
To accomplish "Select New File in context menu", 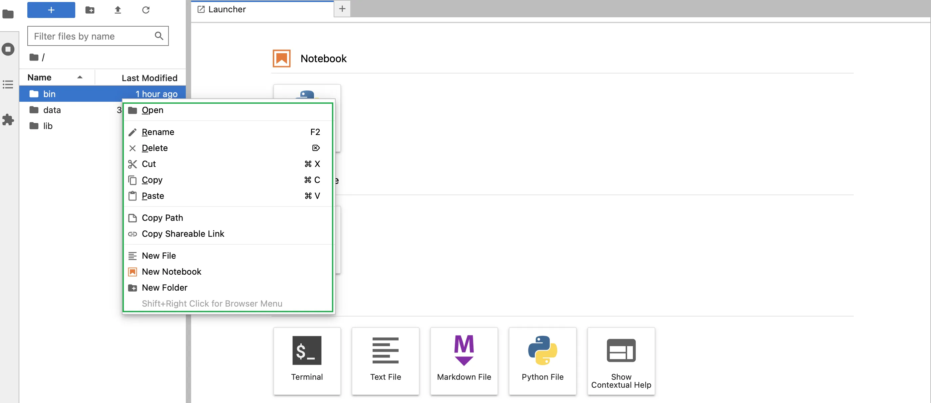I will coord(228,256).
